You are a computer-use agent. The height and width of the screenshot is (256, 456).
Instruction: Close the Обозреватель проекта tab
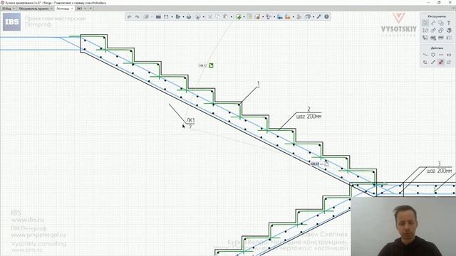point(51,9)
